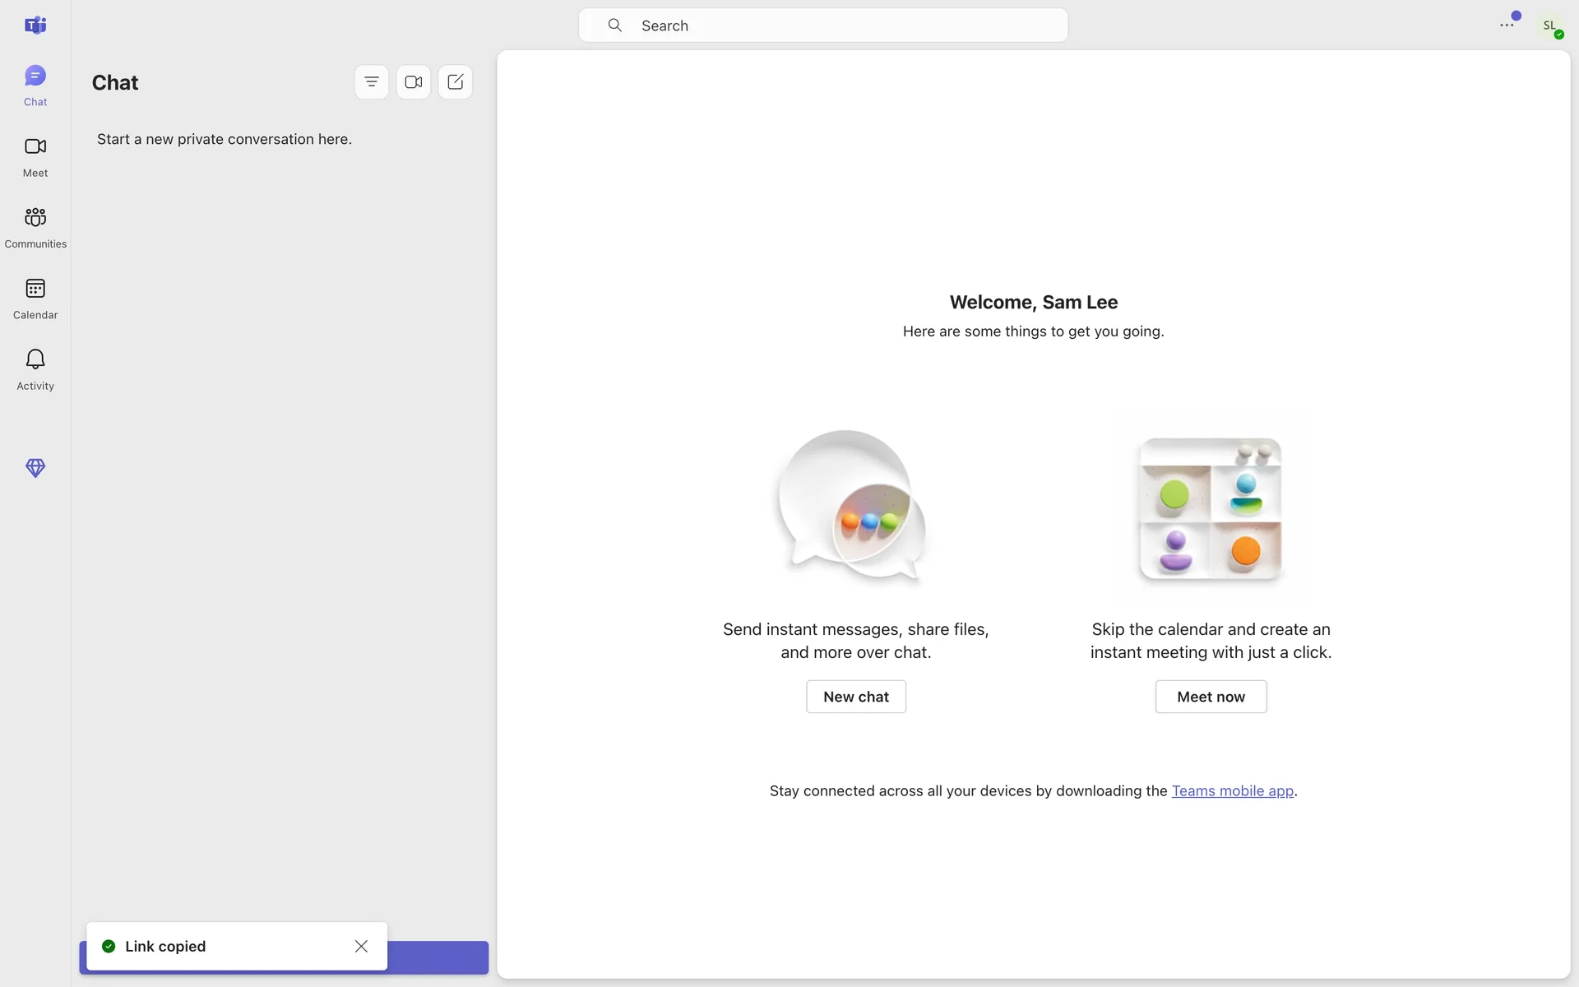Click into the Search field
This screenshot has height=987, width=1579.
click(839, 25)
